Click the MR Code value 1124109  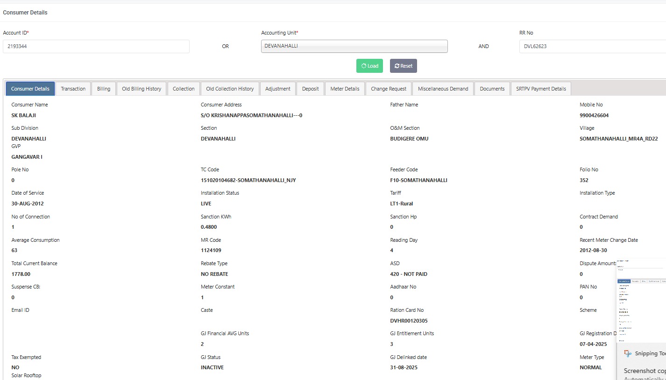[211, 250]
